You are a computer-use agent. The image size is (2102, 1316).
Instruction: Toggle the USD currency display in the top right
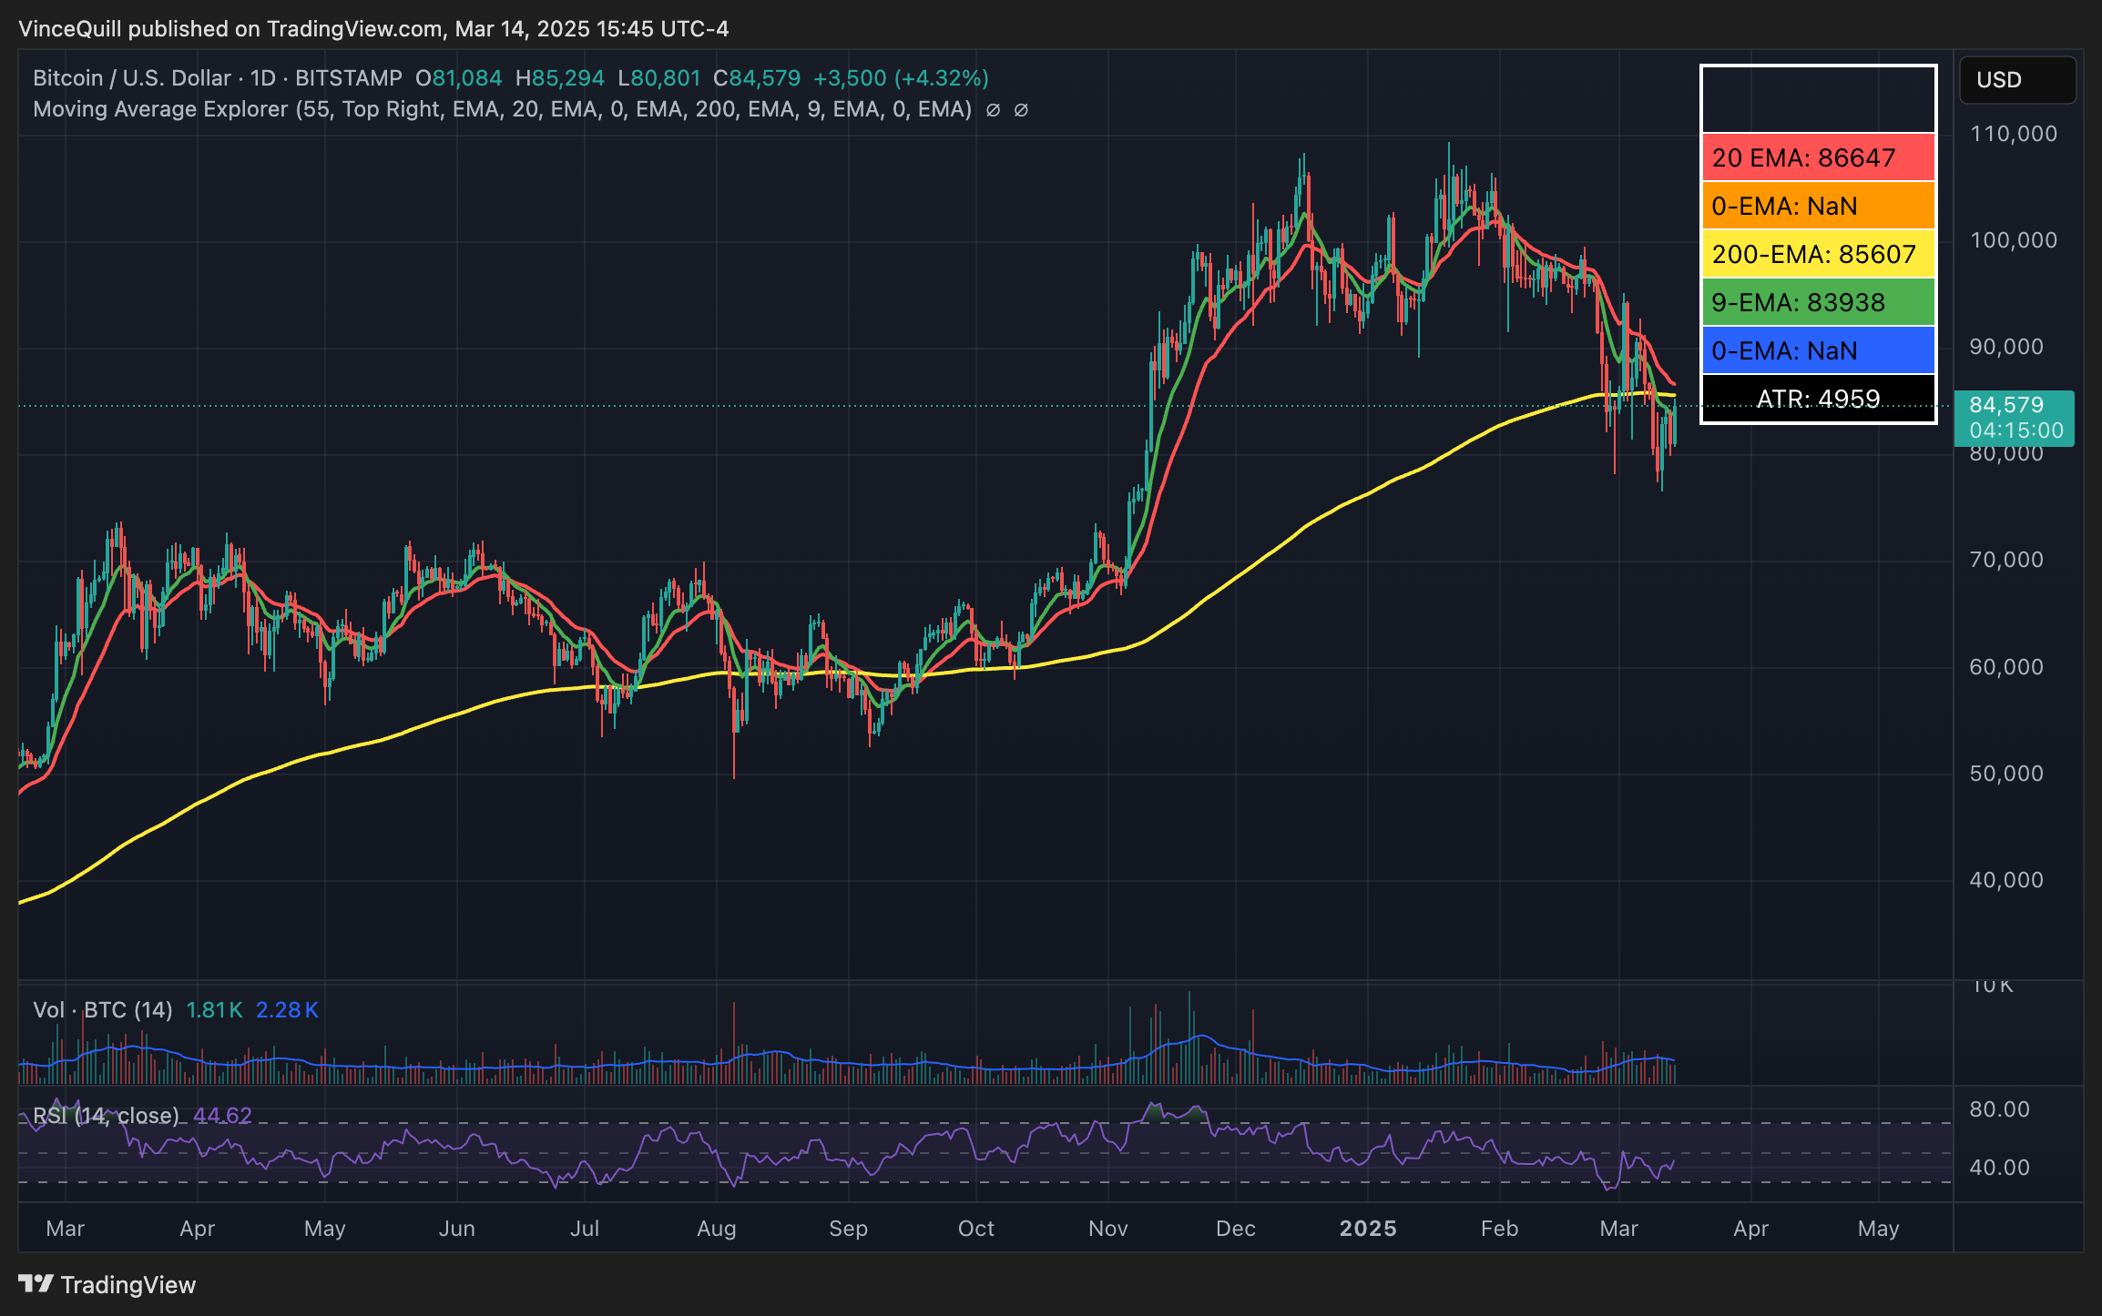(2016, 80)
